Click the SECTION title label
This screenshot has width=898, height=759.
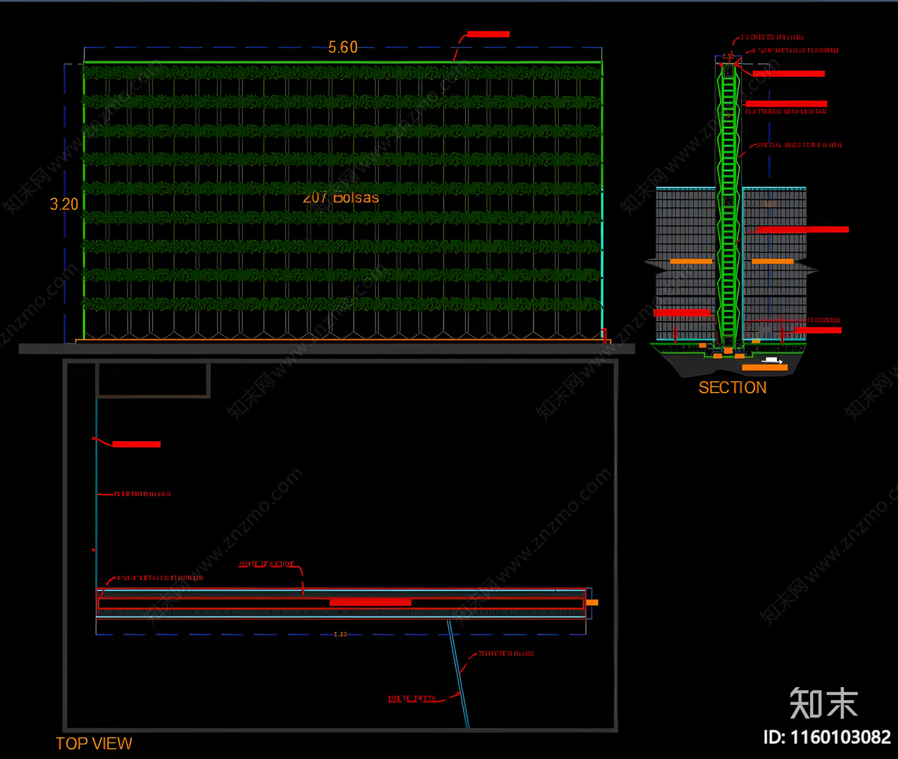click(732, 387)
